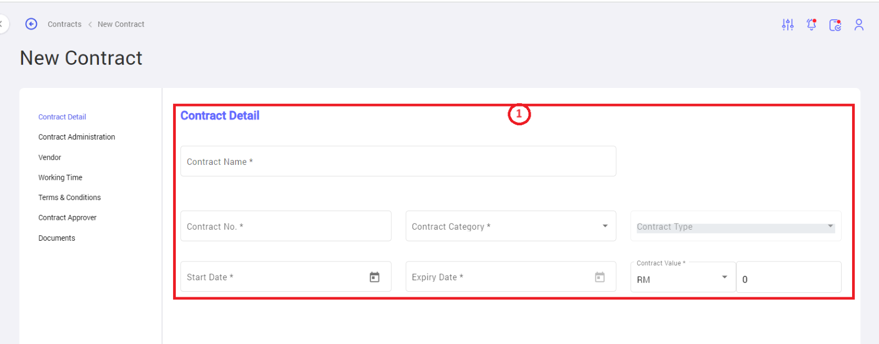Focus the Contract Name field
The width and height of the screenshot is (879, 344).
398,161
